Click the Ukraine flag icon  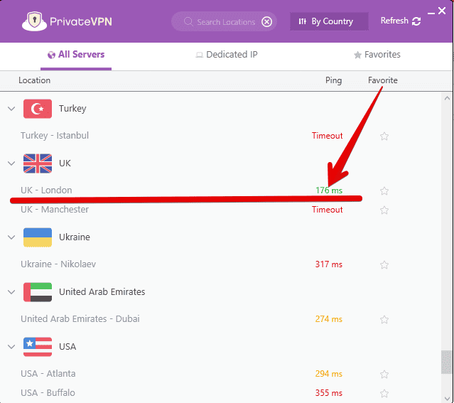pyautogui.click(x=38, y=237)
